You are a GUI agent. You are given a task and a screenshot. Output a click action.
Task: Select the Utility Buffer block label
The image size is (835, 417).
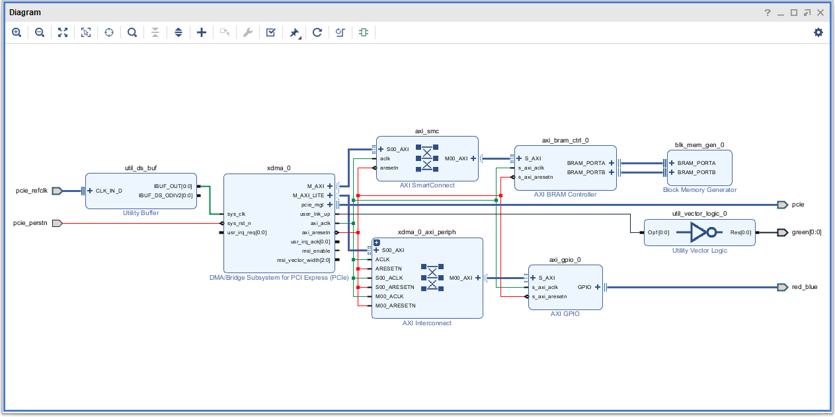tap(141, 213)
